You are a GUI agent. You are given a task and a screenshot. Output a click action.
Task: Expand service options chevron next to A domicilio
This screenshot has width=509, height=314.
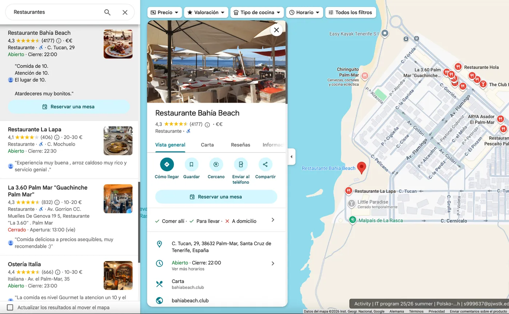click(273, 220)
